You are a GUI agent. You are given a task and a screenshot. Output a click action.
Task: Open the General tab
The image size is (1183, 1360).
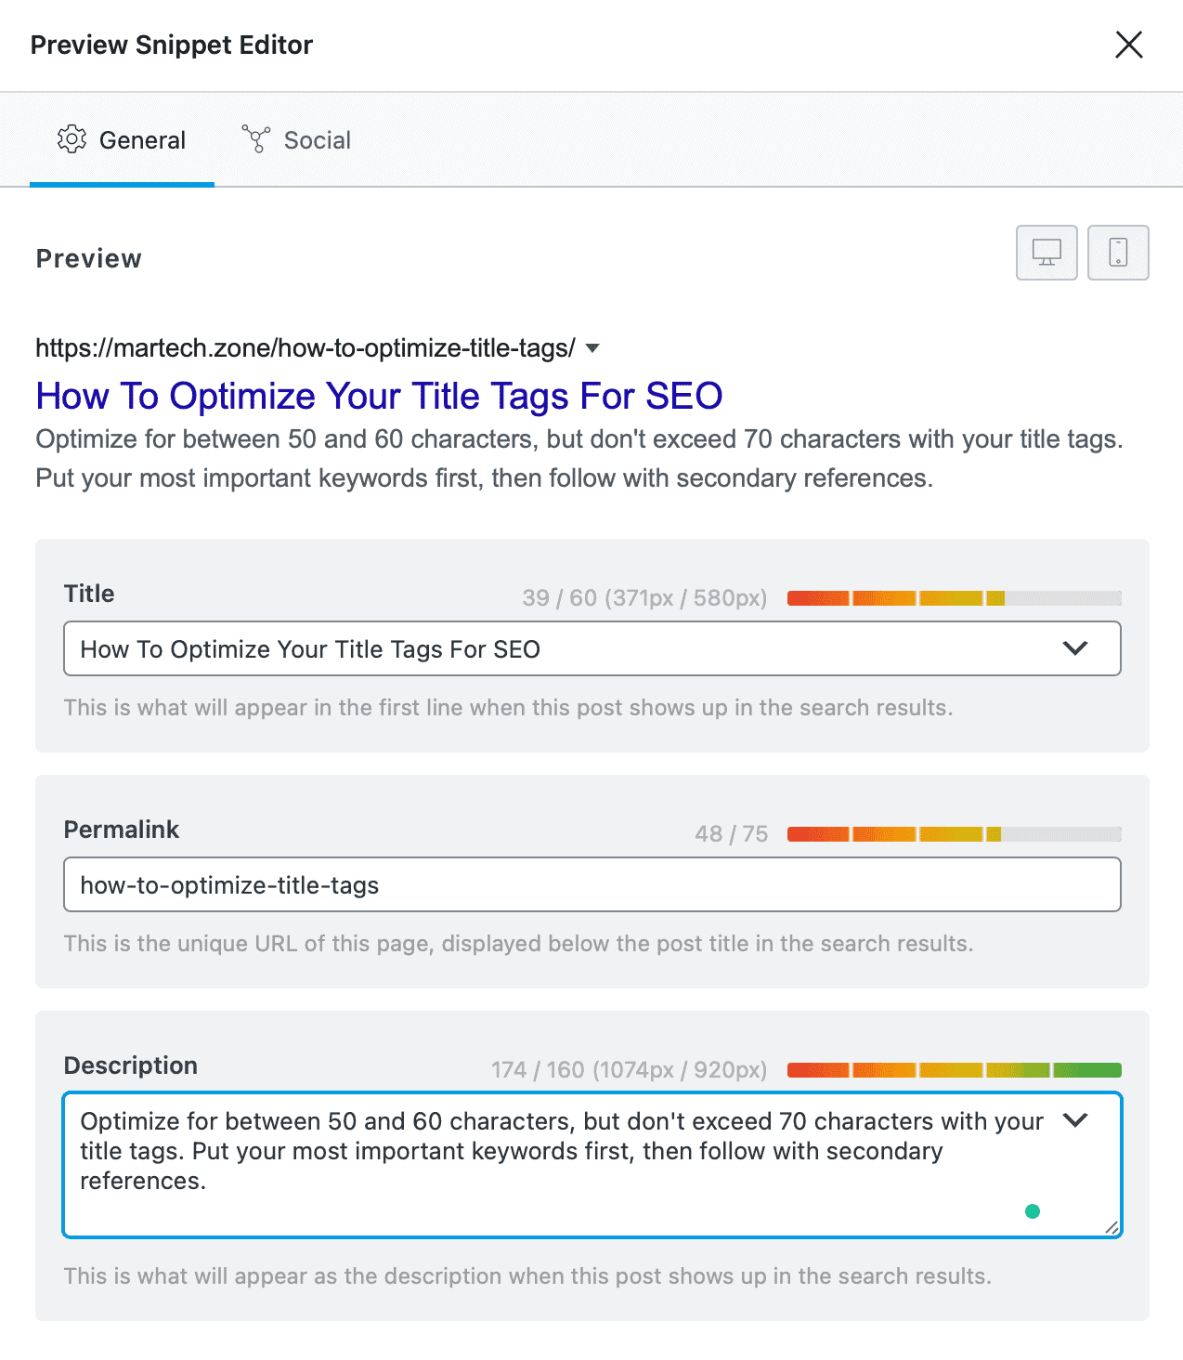123,140
